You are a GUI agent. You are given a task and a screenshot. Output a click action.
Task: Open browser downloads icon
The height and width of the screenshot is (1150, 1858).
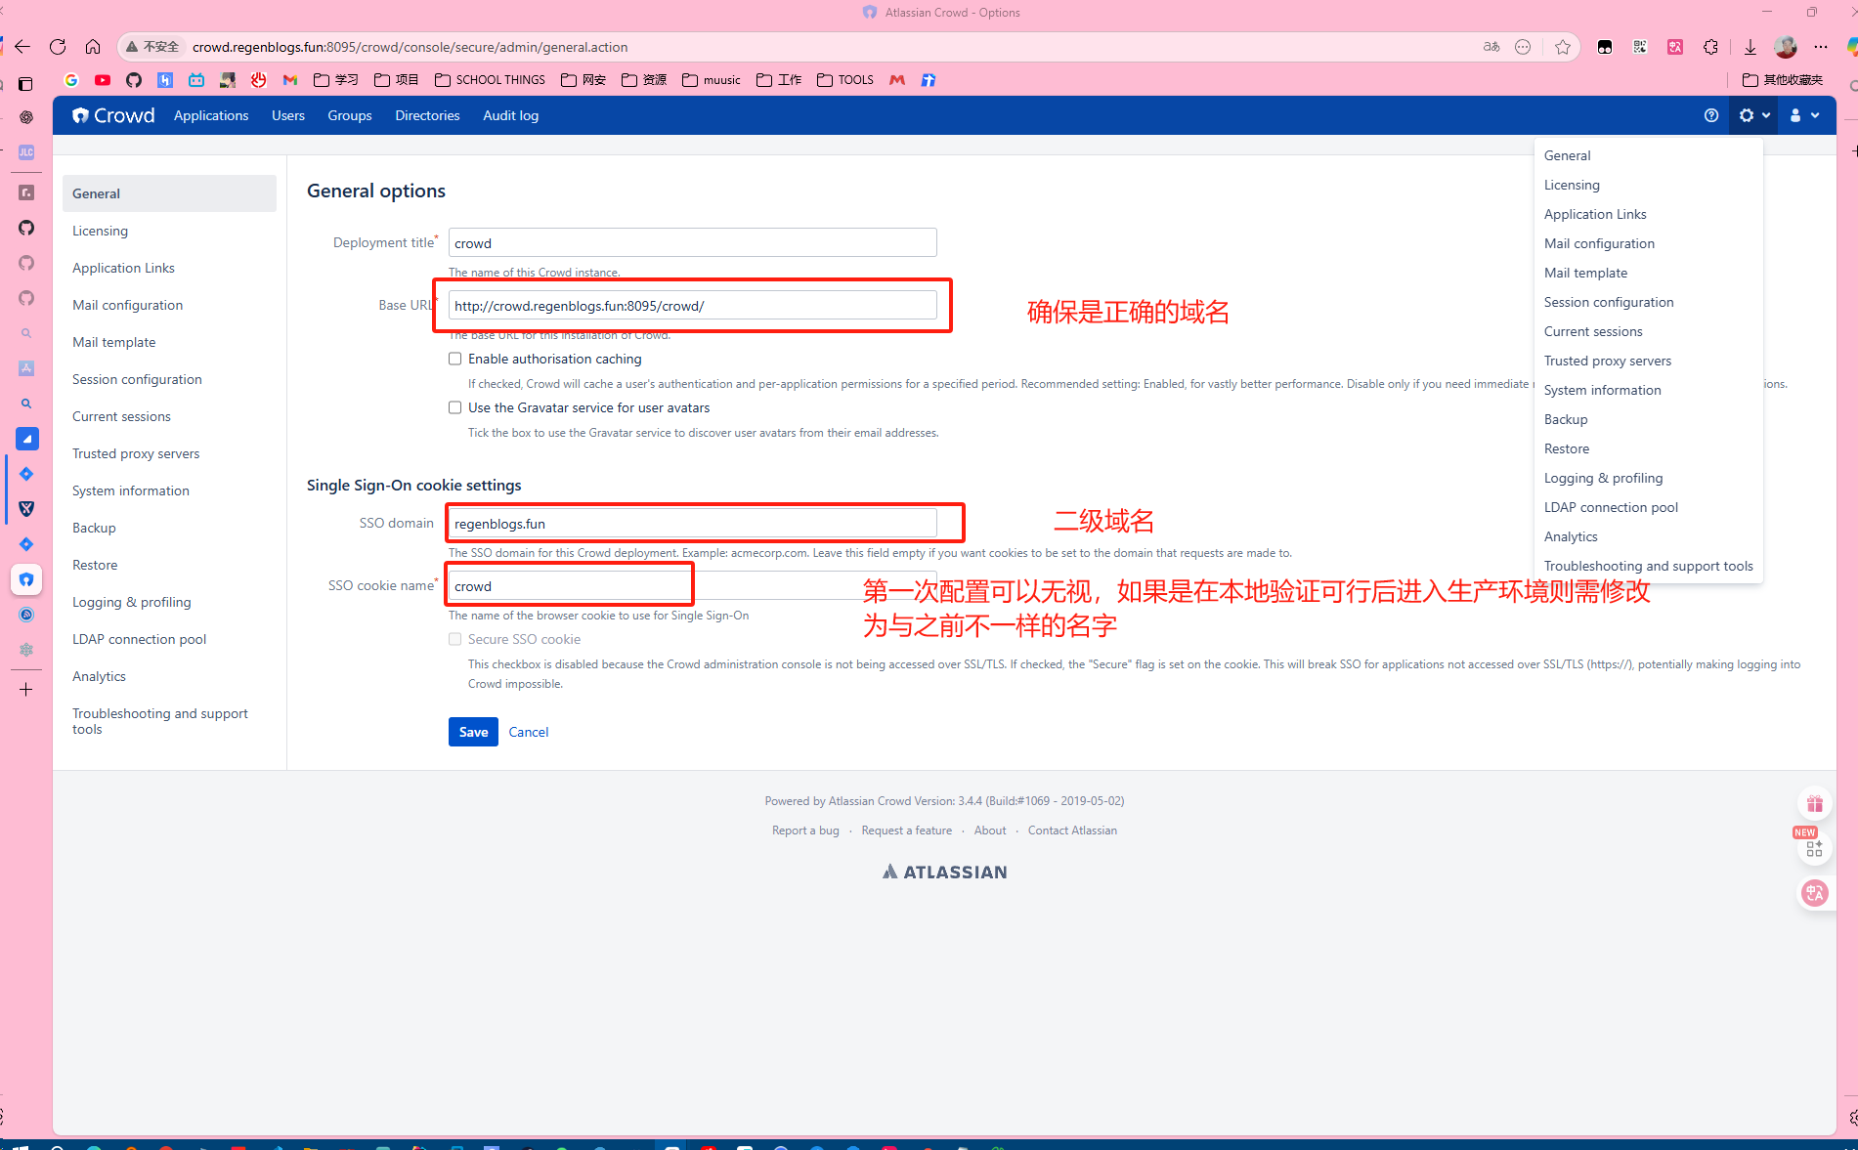coord(1750,47)
